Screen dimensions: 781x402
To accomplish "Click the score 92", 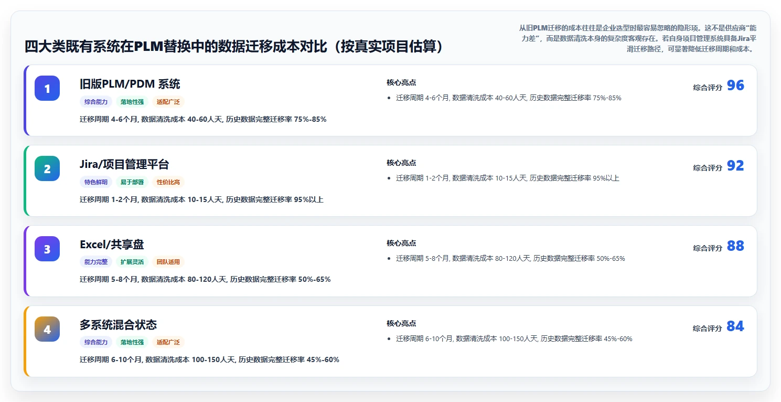I will click(735, 166).
